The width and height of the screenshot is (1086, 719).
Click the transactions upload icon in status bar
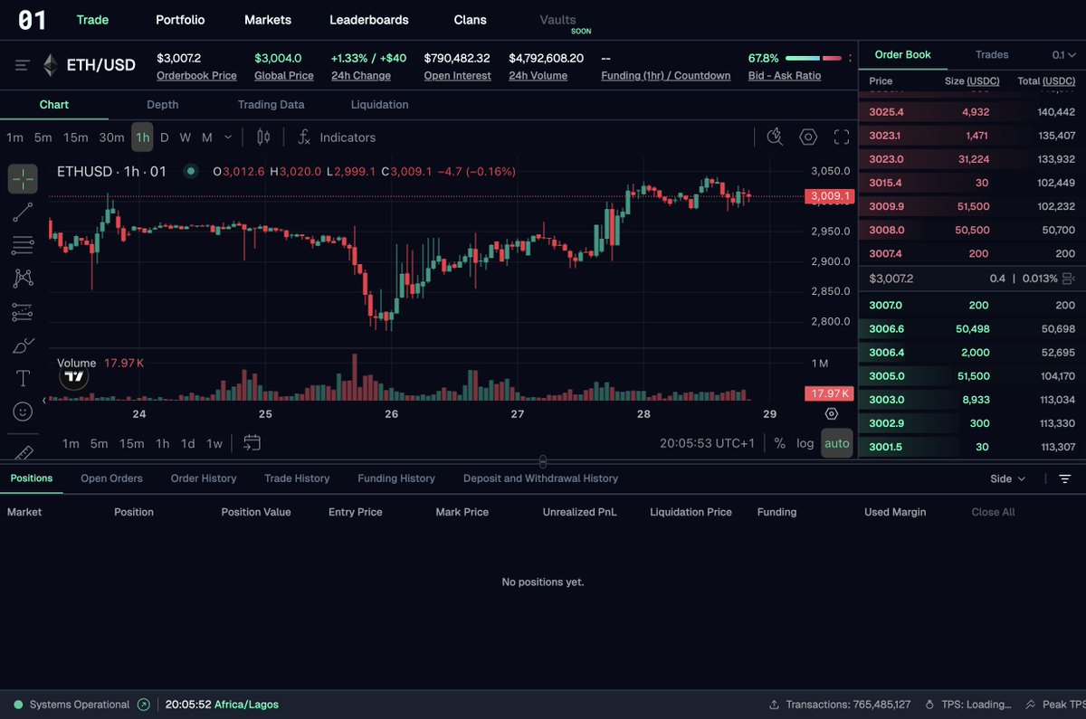coord(775,705)
